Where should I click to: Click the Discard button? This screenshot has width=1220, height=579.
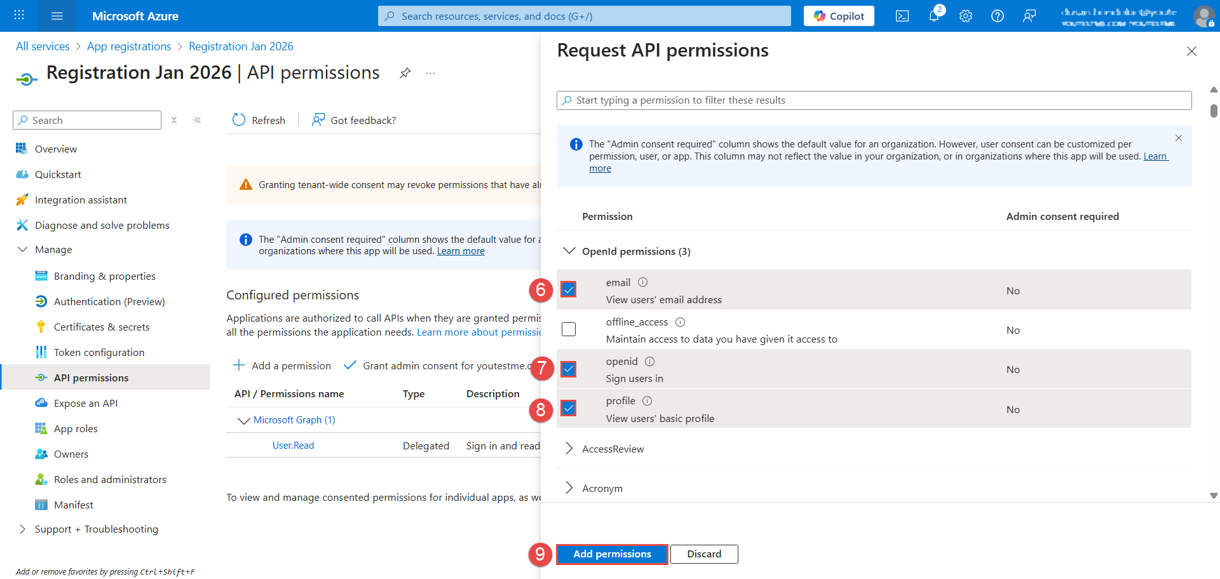[703, 554]
